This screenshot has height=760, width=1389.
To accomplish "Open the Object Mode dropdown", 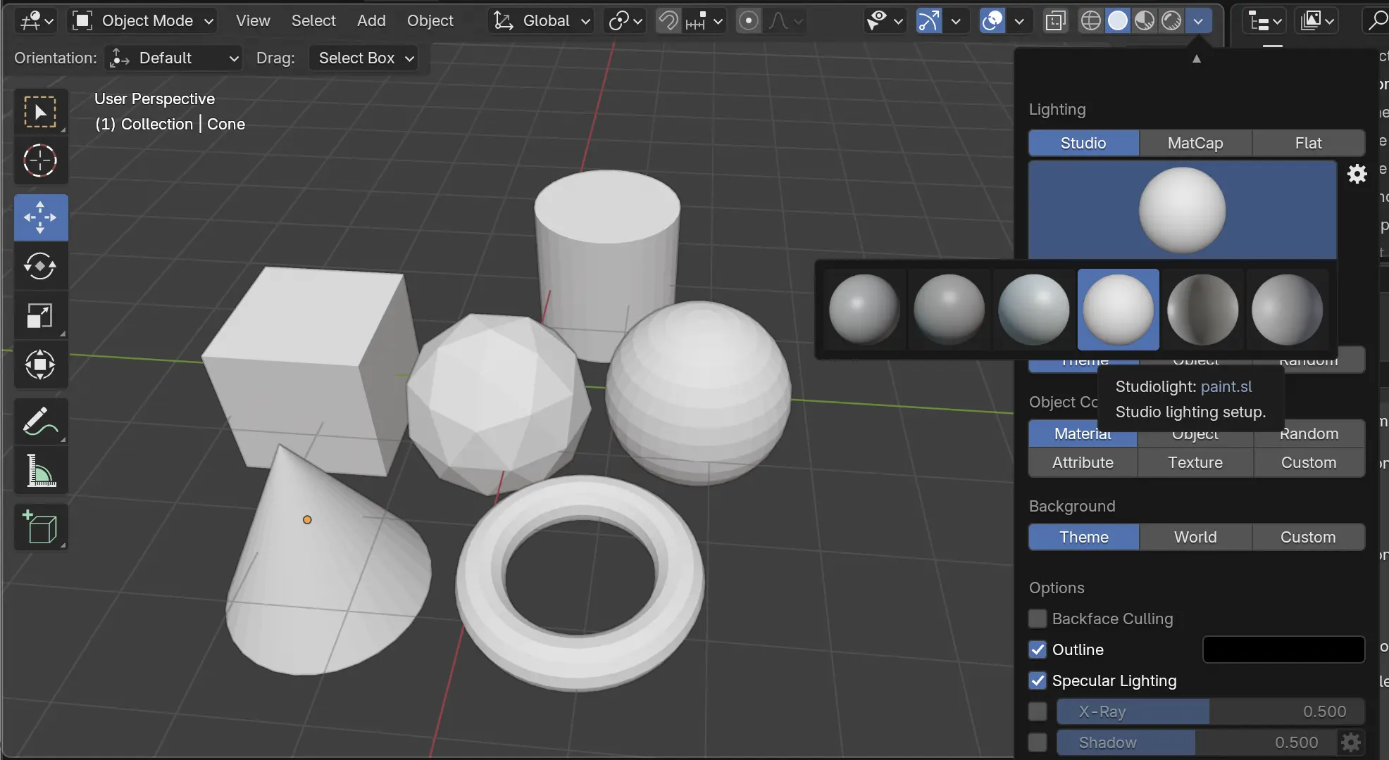I will (x=142, y=21).
